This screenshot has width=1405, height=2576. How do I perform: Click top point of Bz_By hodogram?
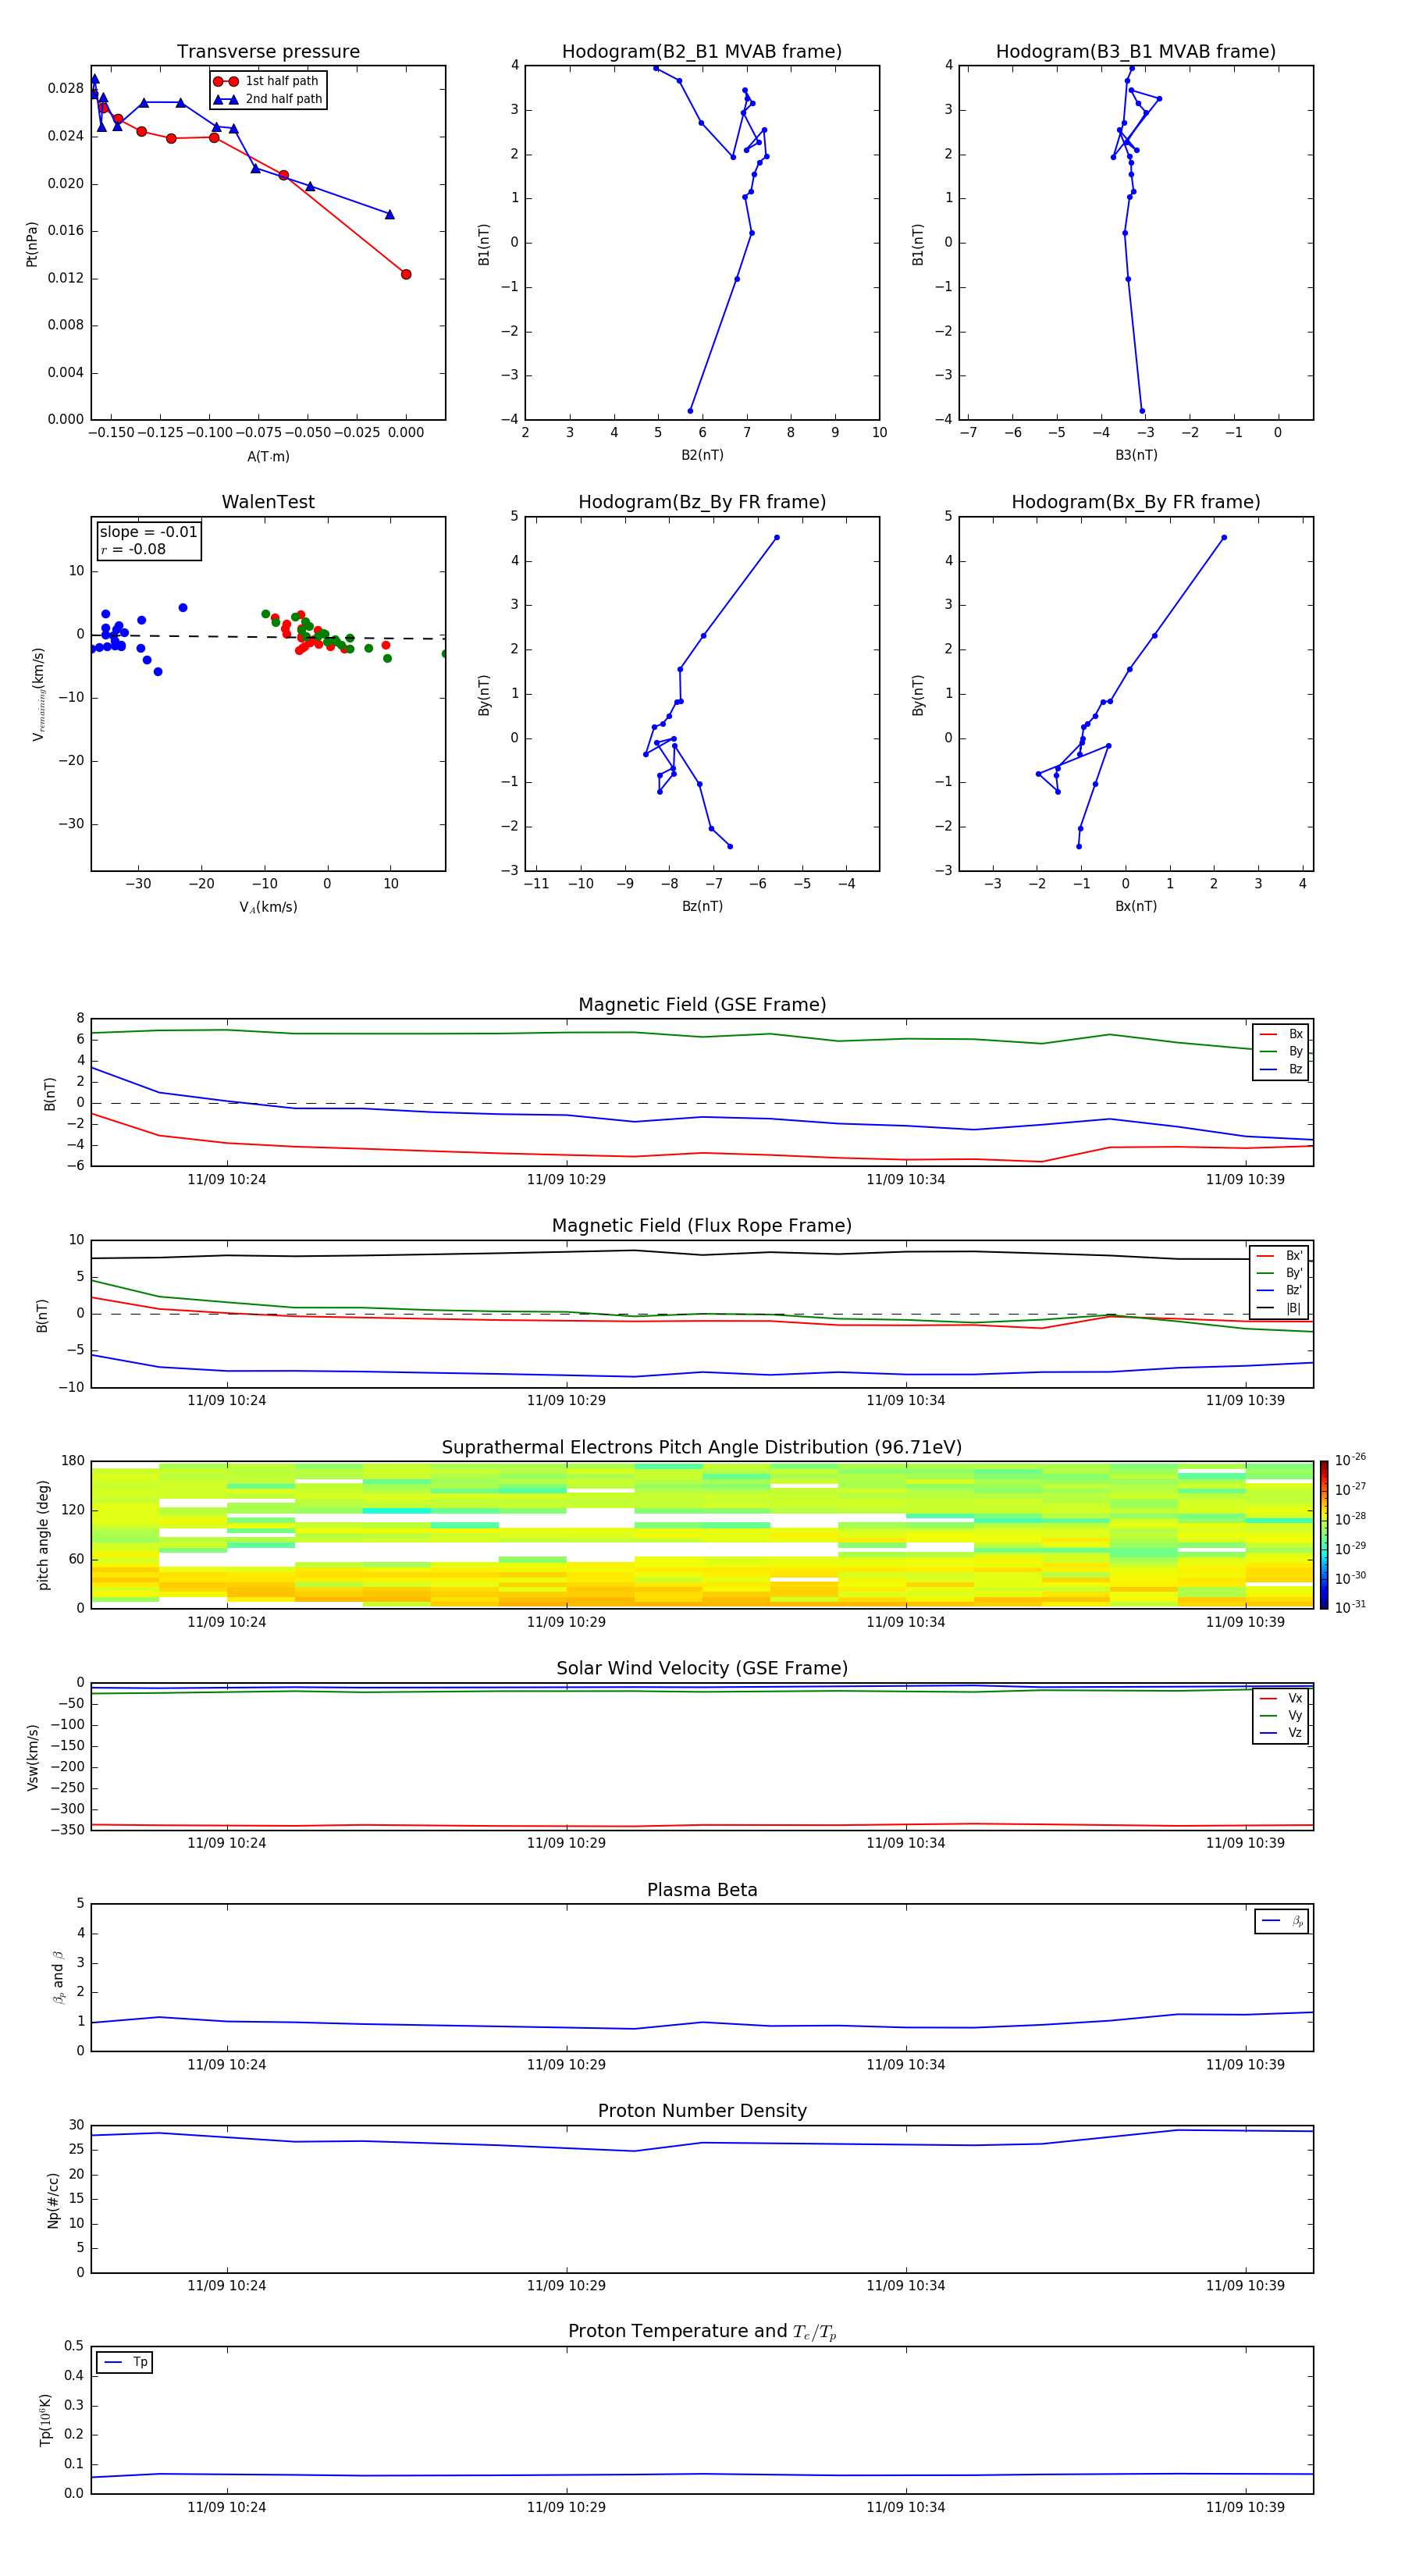tap(776, 538)
